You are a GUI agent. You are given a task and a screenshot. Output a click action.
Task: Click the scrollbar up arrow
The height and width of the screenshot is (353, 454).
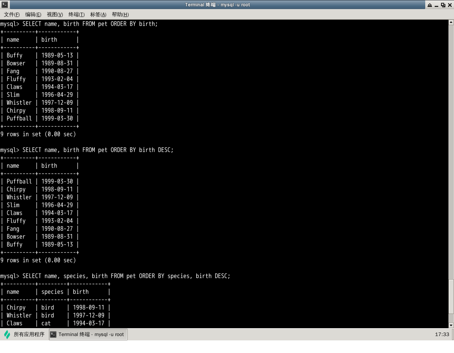point(451,22)
